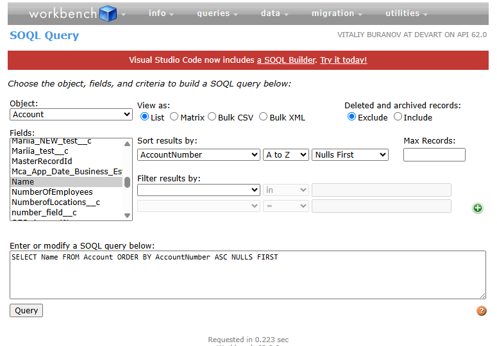
Task: Choose Include deleted and archived records
Action: coord(398,117)
